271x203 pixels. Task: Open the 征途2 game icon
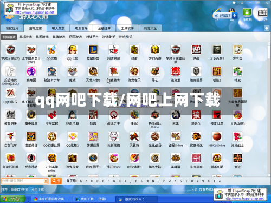pos(217,71)
